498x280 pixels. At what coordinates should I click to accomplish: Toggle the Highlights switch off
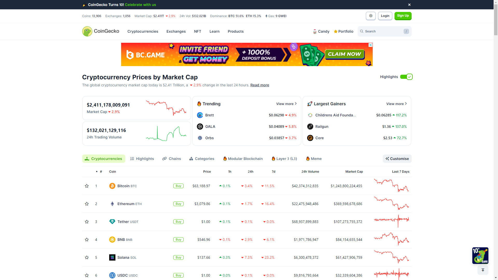[406, 77]
